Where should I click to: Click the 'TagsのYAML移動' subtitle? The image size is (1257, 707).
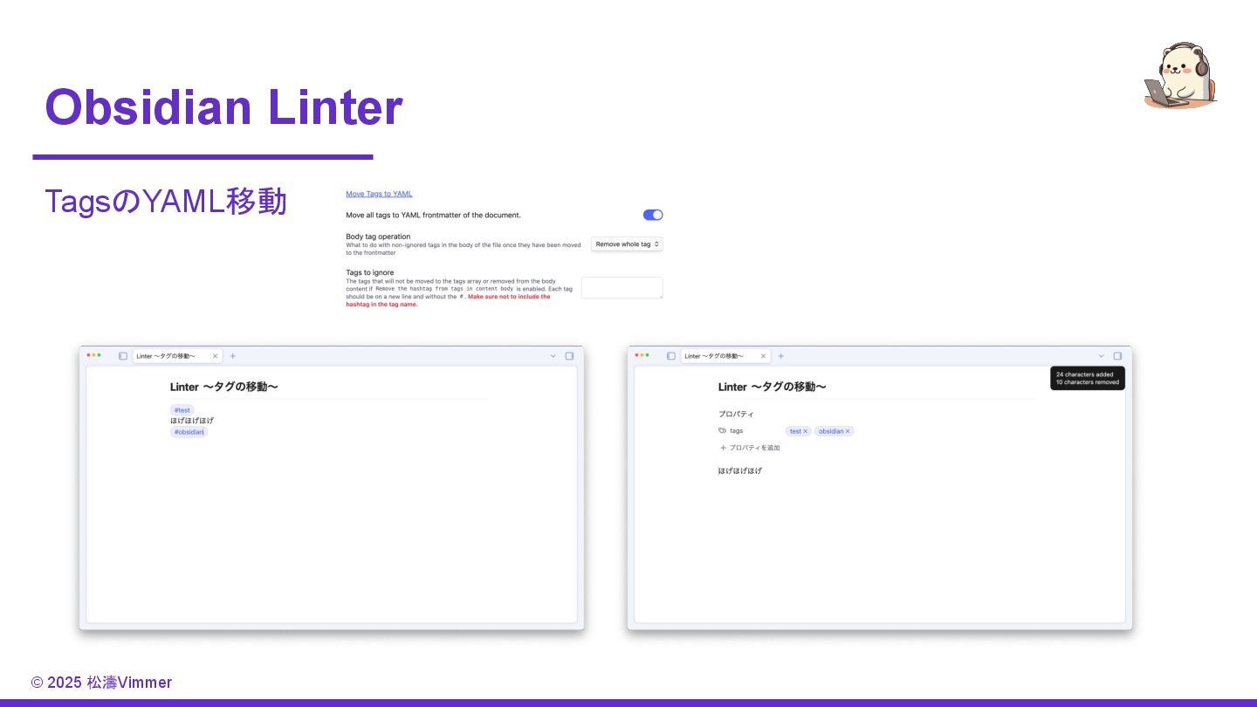[166, 202]
